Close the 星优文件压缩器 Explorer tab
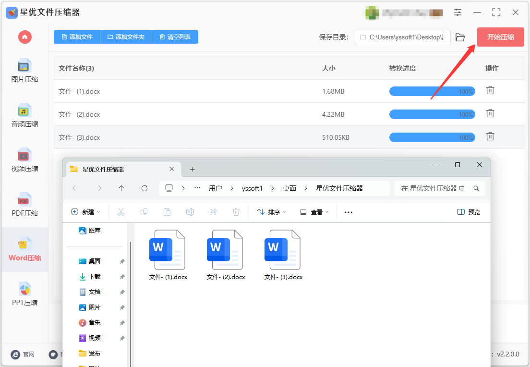The height and width of the screenshot is (367, 530). (172, 169)
